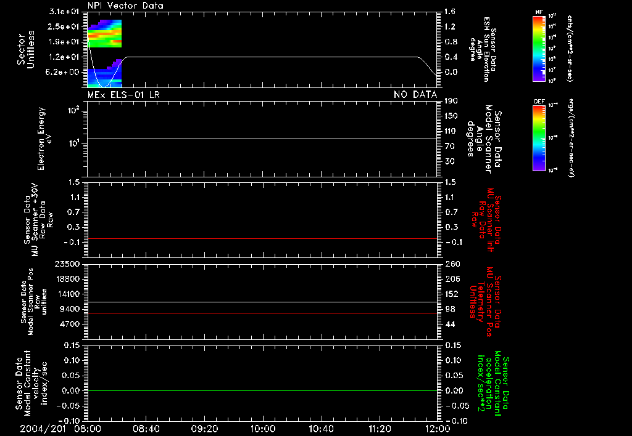This screenshot has width=632, height=436.
Task: Click the ESH Sun Elevation Angle axis label
Action: (483, 49)
